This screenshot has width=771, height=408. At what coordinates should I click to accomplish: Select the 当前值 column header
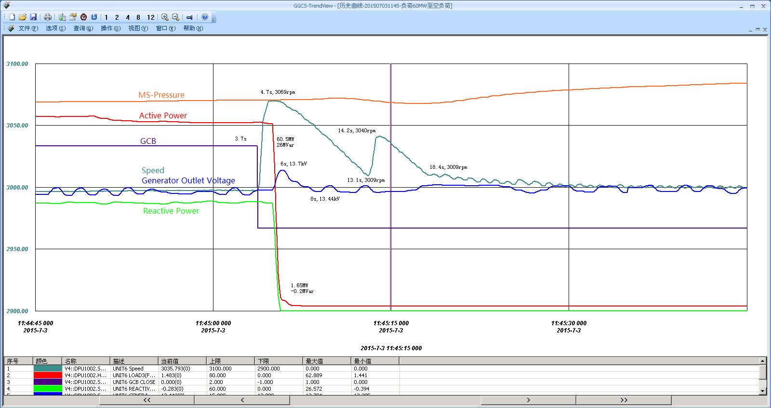(183, 361)
